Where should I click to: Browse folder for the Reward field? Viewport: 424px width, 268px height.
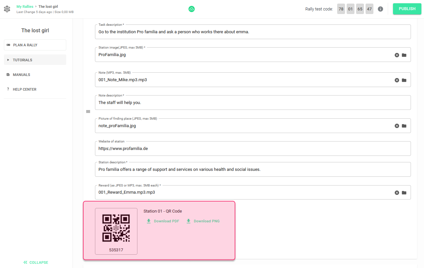(404, 193)
